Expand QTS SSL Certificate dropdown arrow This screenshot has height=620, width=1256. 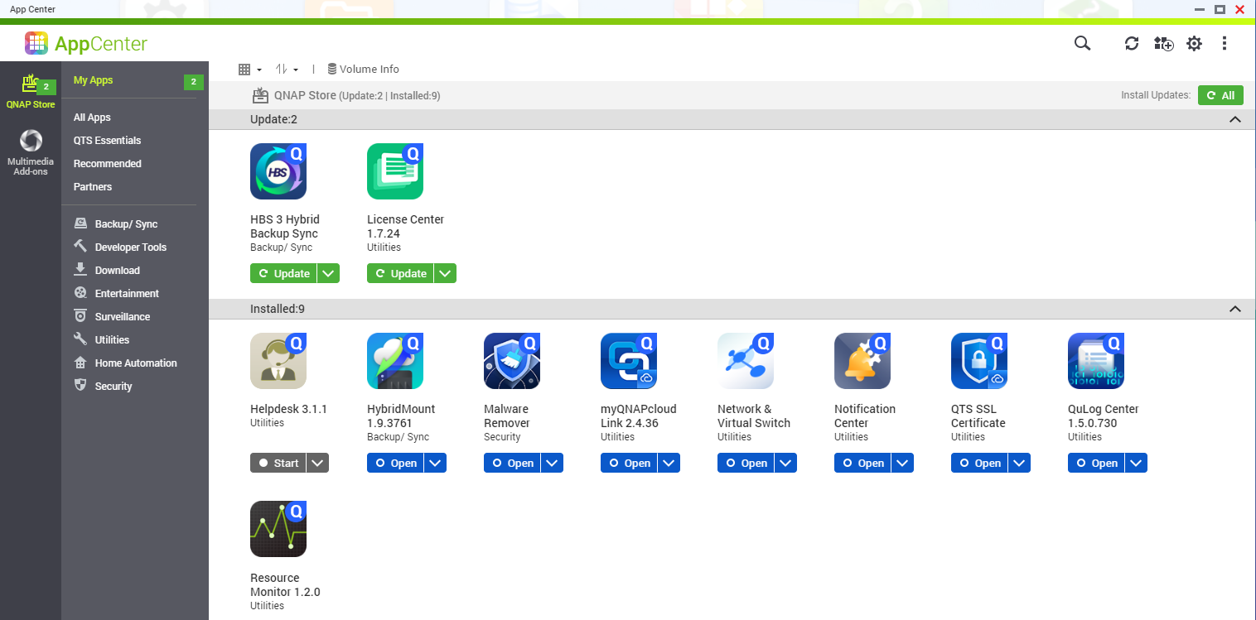[1019, 463]
